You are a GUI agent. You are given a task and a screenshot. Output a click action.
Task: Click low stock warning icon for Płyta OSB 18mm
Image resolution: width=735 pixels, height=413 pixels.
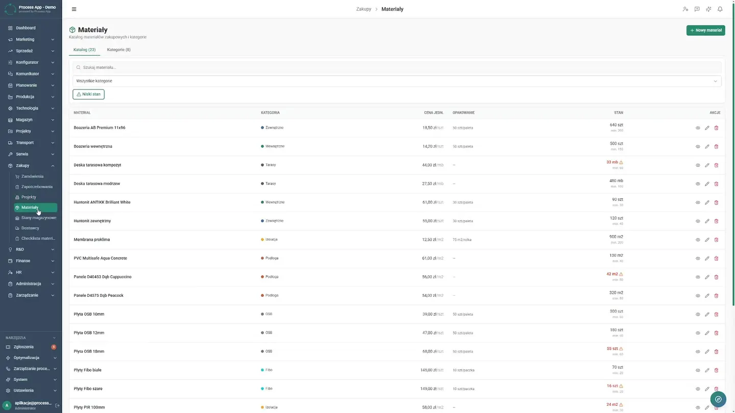point(621,349)
